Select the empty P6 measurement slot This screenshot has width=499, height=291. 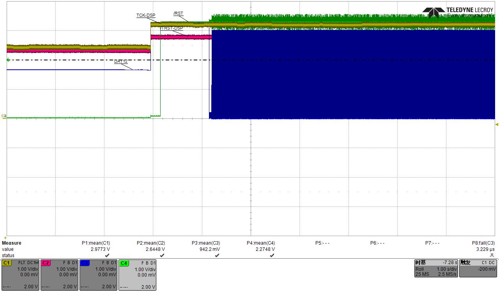click(x=377, y=243)
